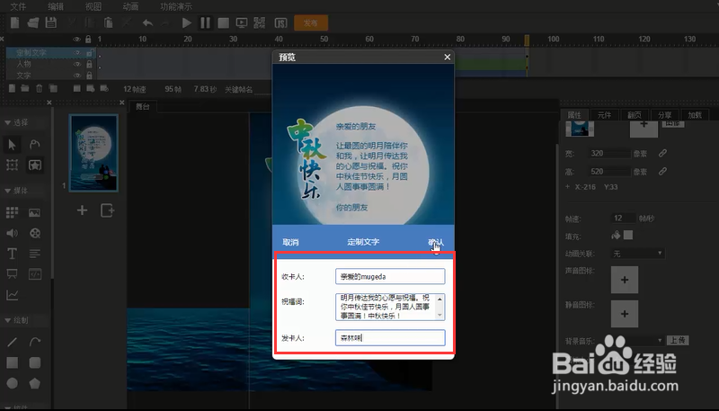Pause the animation playback
Image resolution: width=719 pixels, height=411 pixels.
click(205, 22)
